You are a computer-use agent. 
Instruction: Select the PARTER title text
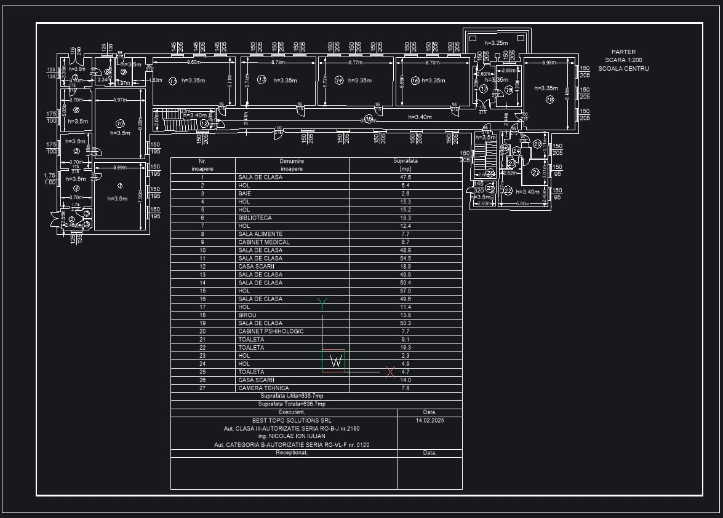coord(623,52)
